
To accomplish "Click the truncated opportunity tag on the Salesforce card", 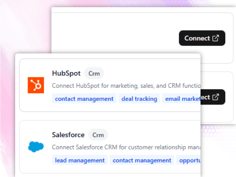I will click(189, 160).
